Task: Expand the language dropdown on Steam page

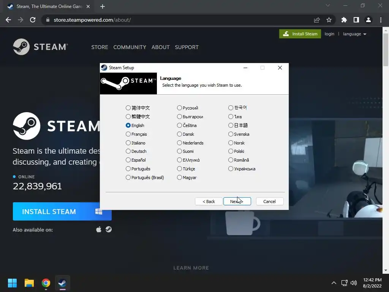Action: click(354, 34)
